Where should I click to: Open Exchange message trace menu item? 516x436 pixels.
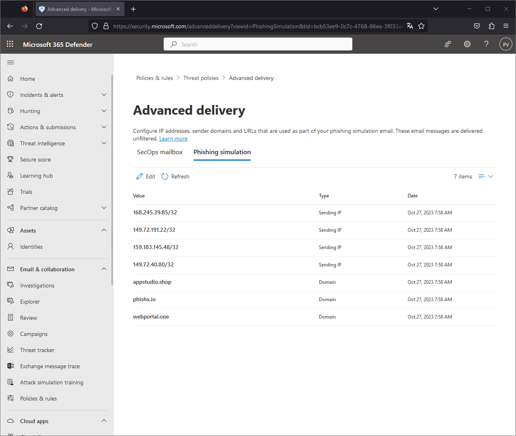tap(50, 366)
